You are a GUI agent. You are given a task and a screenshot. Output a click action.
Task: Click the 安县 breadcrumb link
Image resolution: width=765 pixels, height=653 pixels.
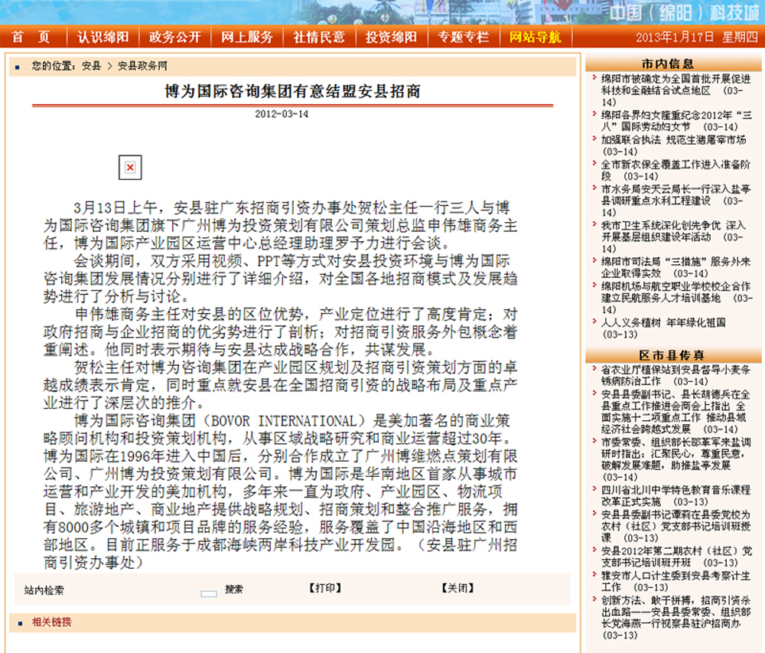(x=91, y=66)
